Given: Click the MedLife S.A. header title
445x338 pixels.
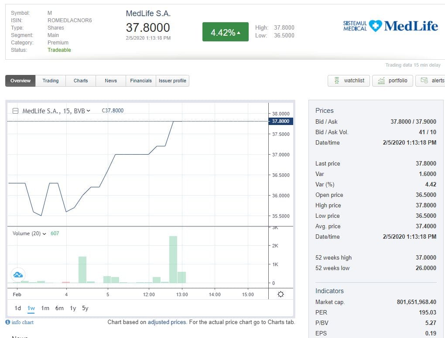Looking at the screenshot, I should tap(148, 14).
